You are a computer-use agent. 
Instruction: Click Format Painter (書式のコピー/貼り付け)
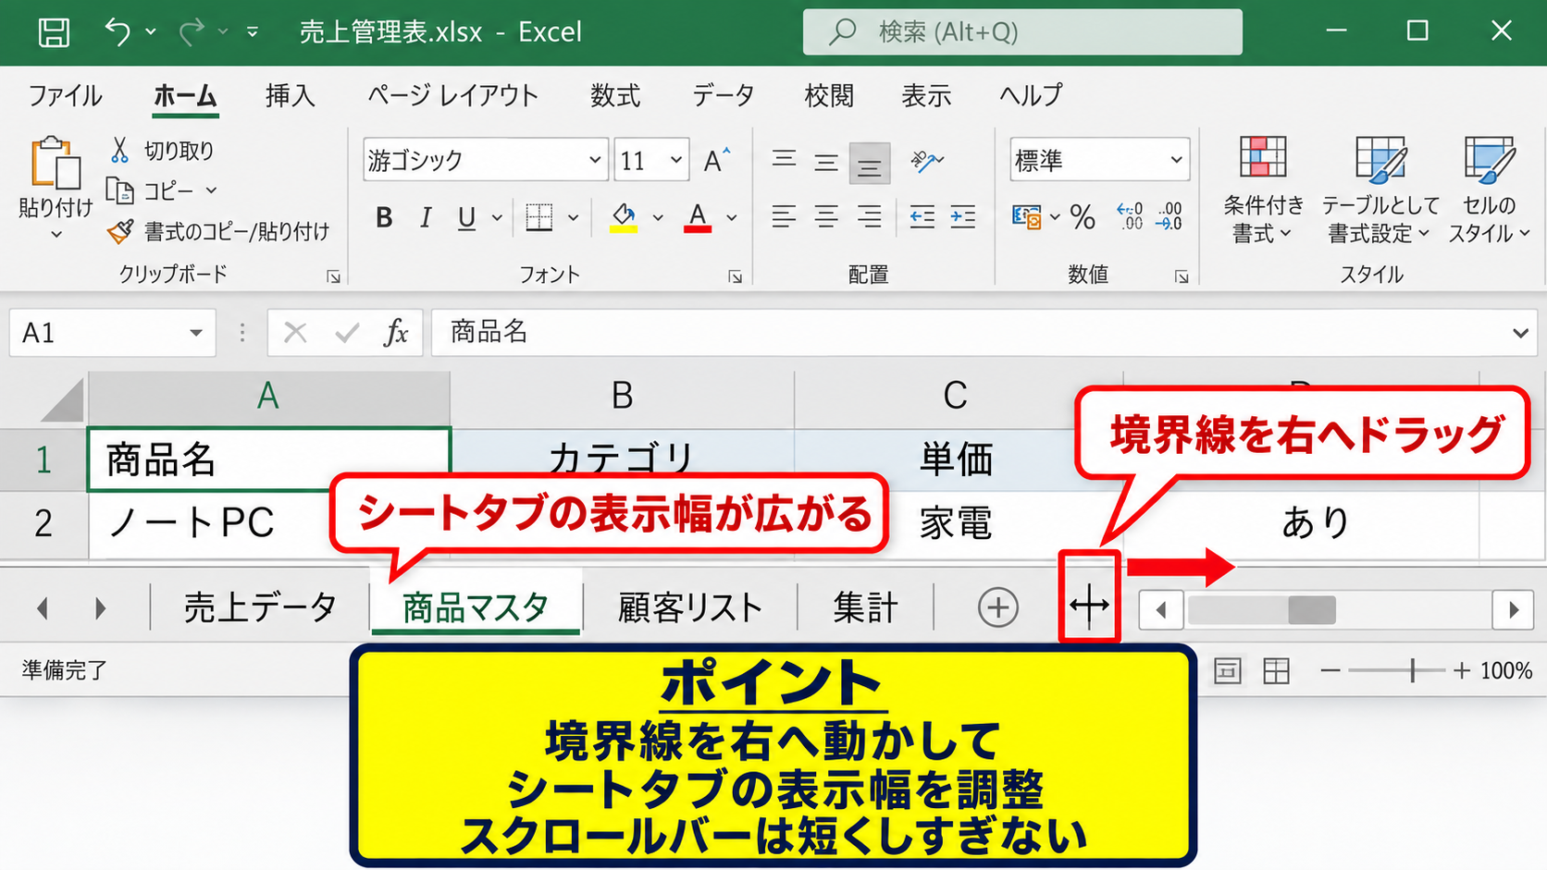click(219, 231)
